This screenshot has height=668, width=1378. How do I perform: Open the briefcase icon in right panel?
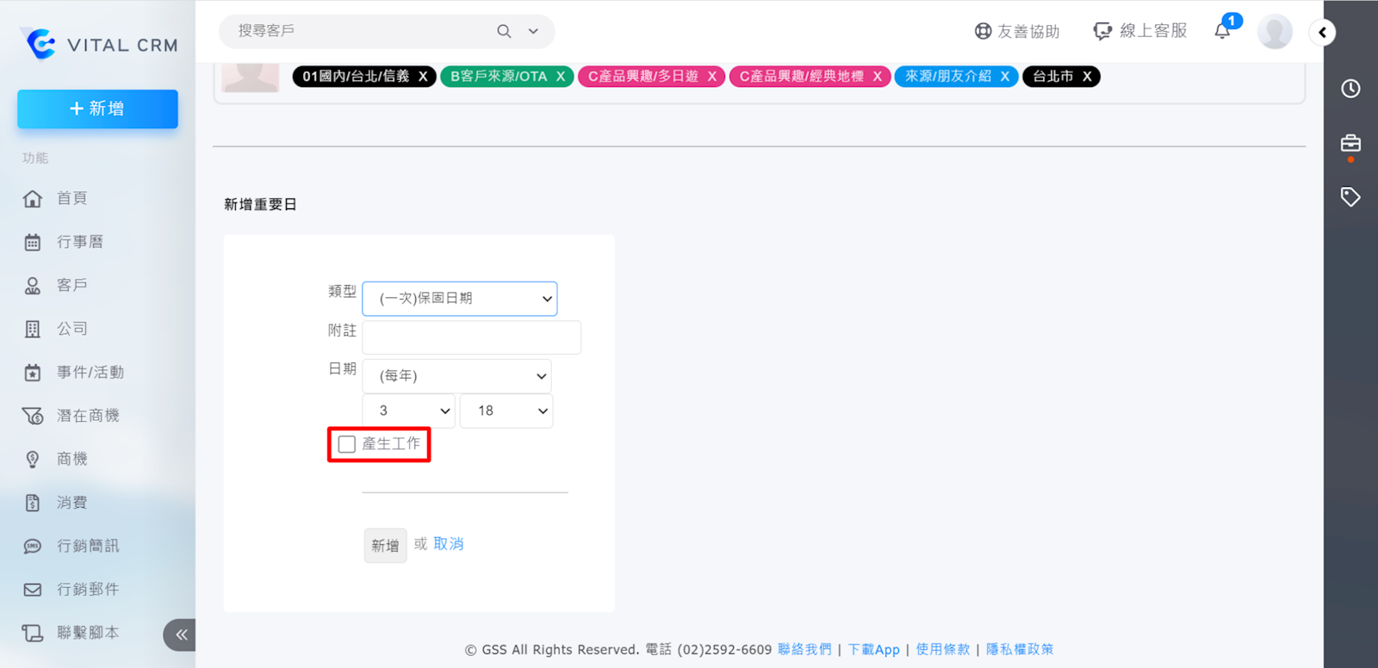pos(1350,143)
